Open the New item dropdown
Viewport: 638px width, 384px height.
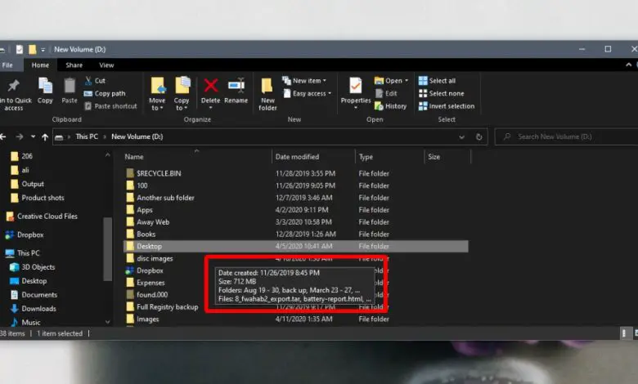point(304,80)
